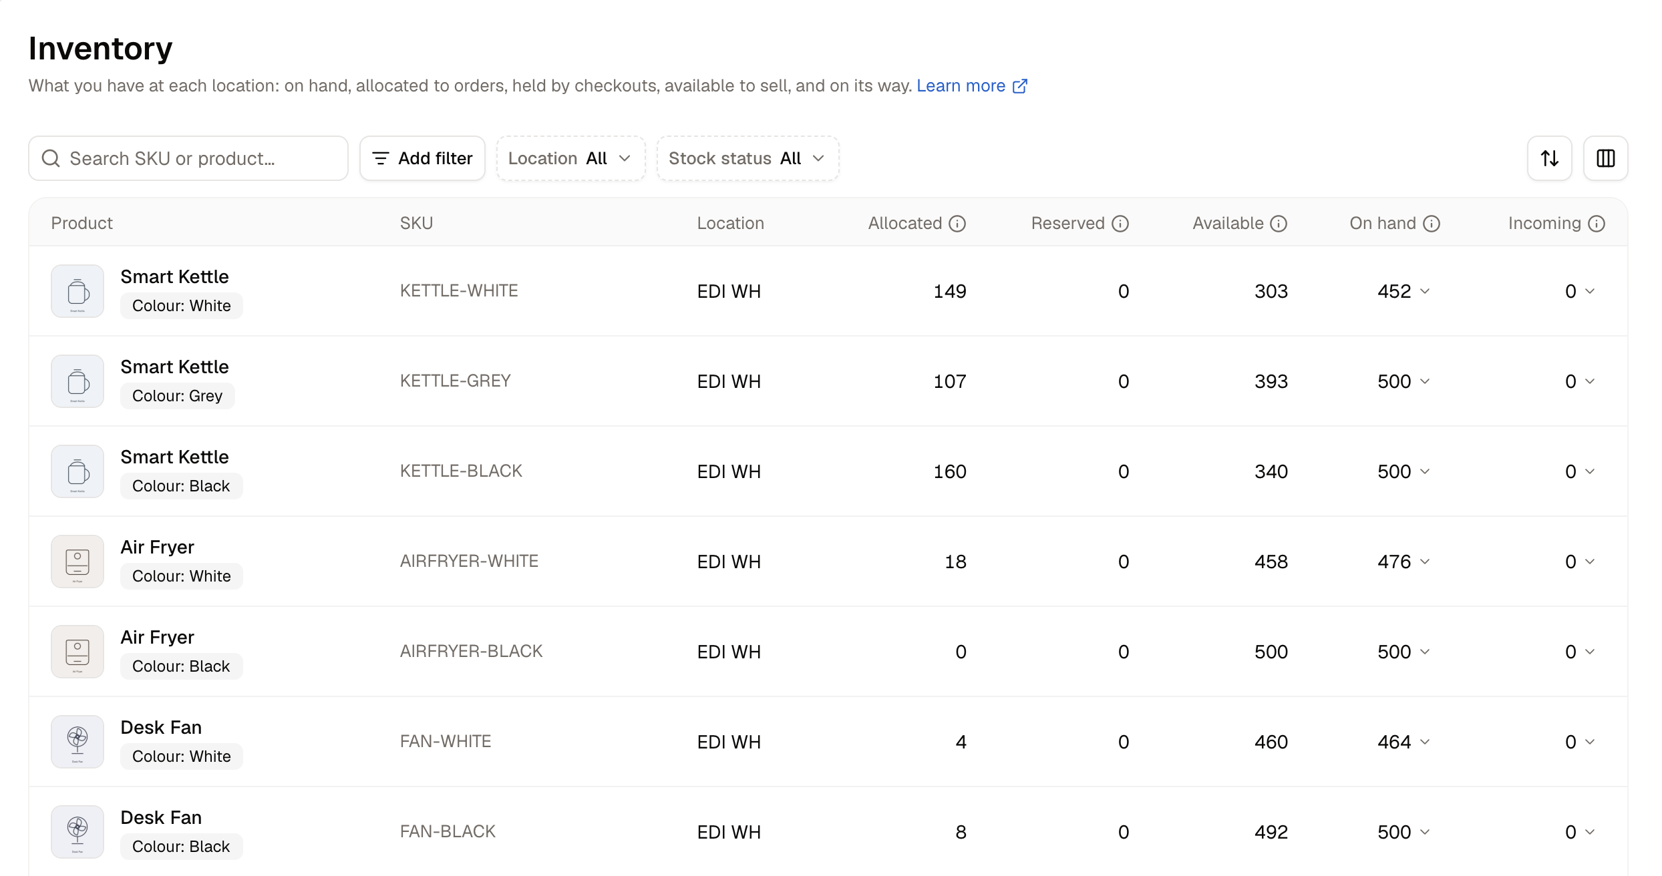Click the Incoming info icon
1662x876 pixels.
[x=1597, y=224]
